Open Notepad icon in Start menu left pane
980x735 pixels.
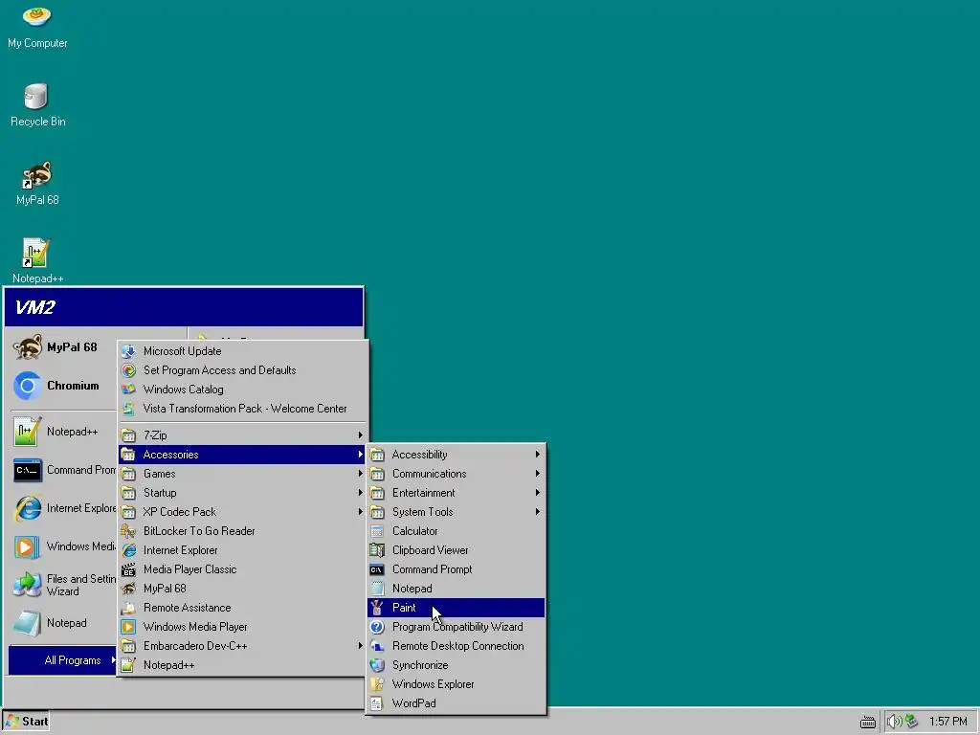click(x=28, y=623)
